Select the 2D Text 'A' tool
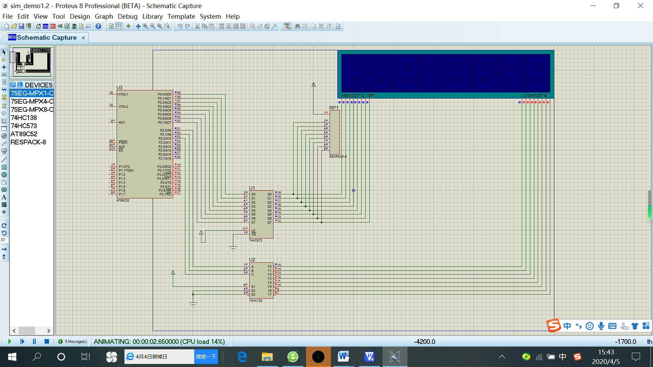The image size is (653, 367). [x=4, y=197]
